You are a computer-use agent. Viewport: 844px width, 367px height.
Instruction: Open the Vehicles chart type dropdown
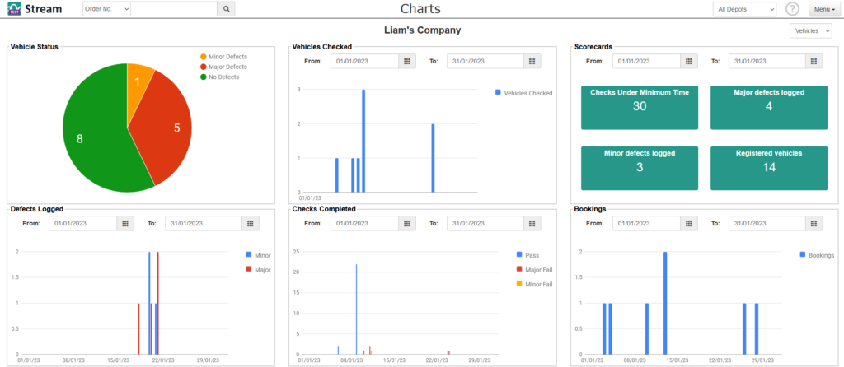pyautogui.click(x=811, y=31)
